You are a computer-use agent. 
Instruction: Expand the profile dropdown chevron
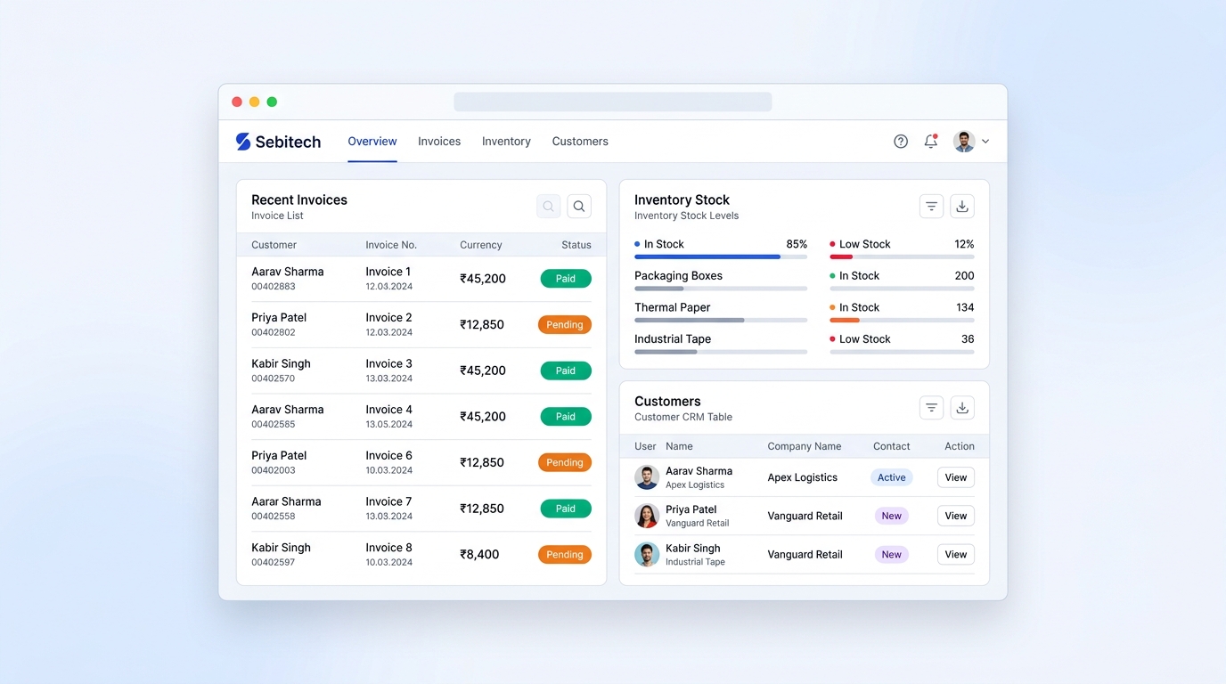985,142
